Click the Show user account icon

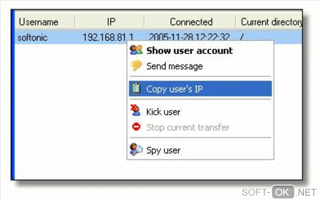coord(136,50)
